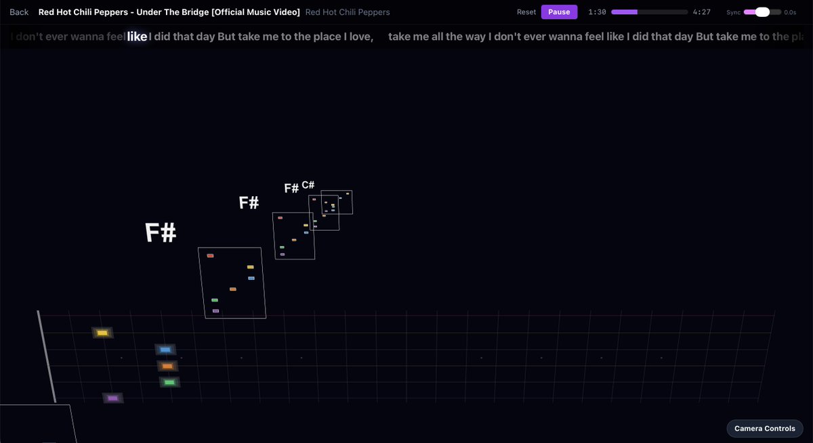813x443 pixels.
Task: Click the 0.0s sync offset value
Action: 790,12
